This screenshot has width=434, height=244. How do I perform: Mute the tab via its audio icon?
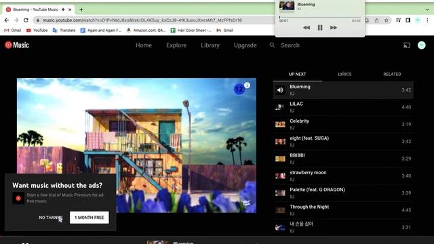pyautogui.click(x=63, y=9)
